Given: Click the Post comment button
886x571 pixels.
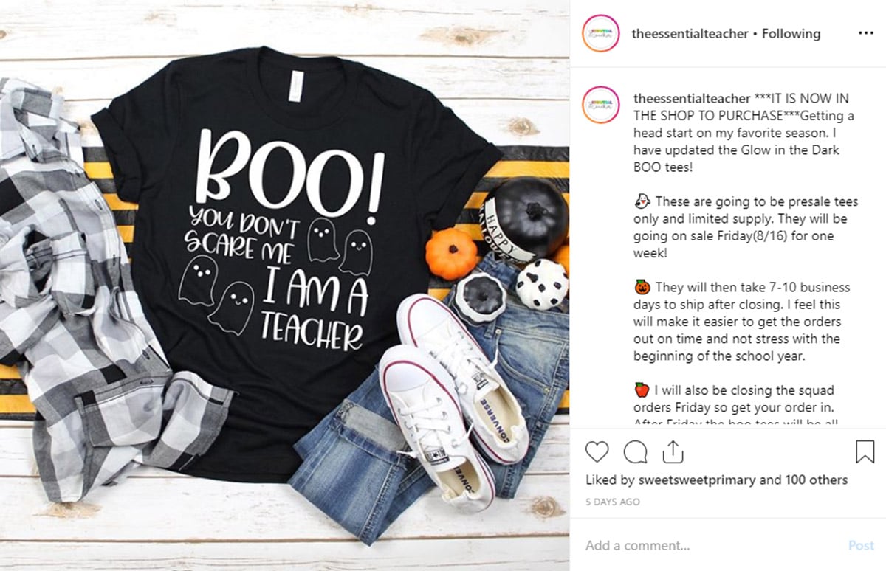Looking at the screenshot, I should click(x=861, y=546).
